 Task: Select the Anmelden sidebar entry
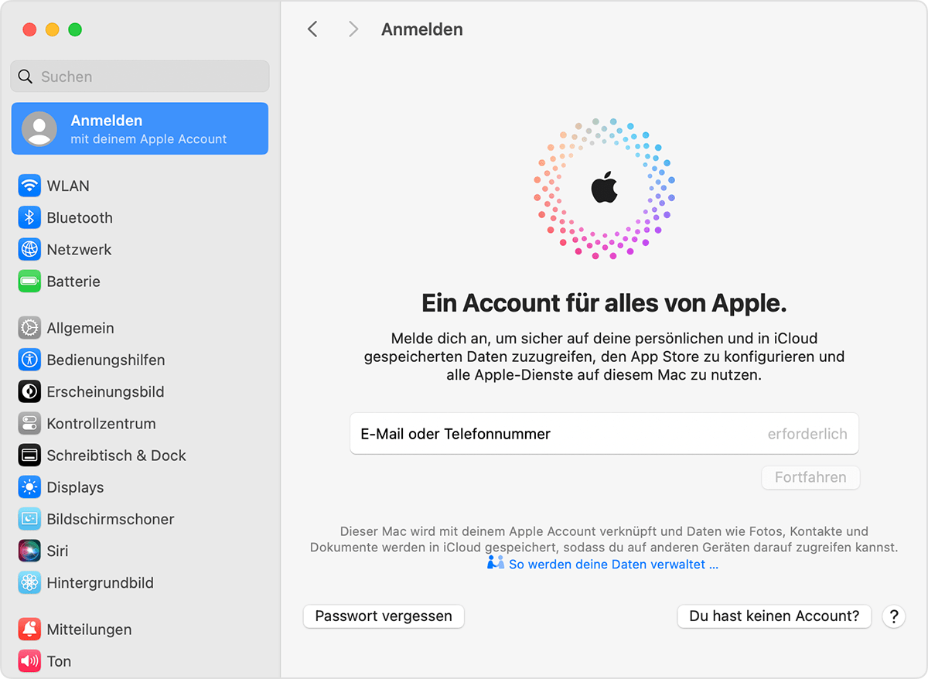(139, 128)
